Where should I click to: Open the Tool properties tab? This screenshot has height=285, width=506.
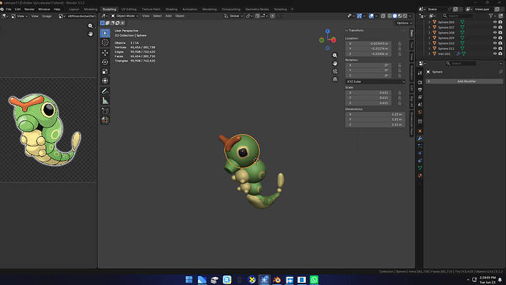pos(420,73)
